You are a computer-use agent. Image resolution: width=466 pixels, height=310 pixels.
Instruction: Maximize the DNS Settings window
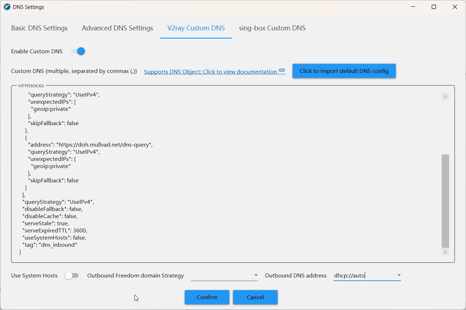point(434,7)
